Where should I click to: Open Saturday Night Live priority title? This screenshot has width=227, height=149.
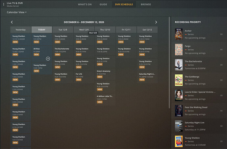pyautogui.click(x=194, y=123)
